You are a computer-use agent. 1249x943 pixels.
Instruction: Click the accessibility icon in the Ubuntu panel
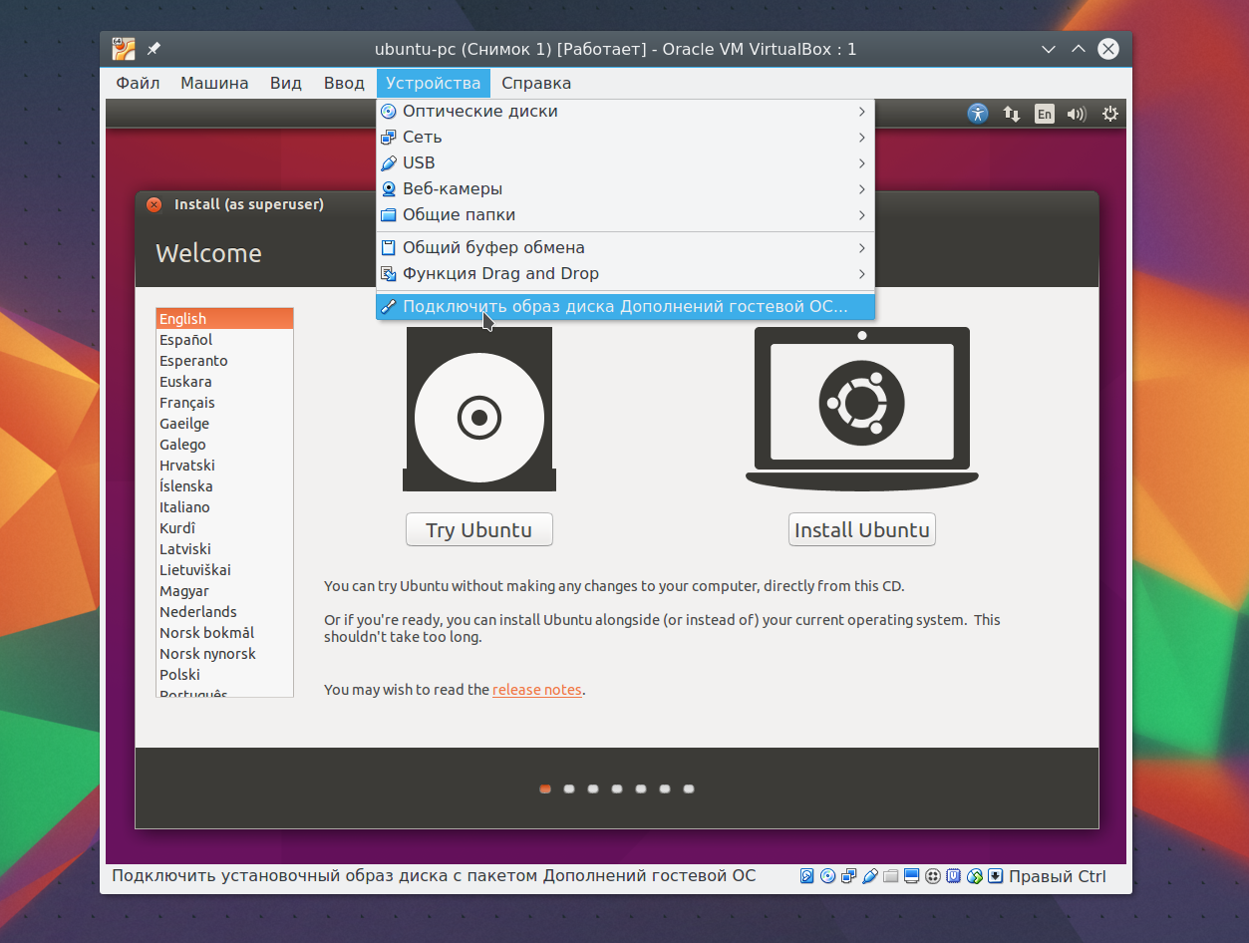point(977,114)
